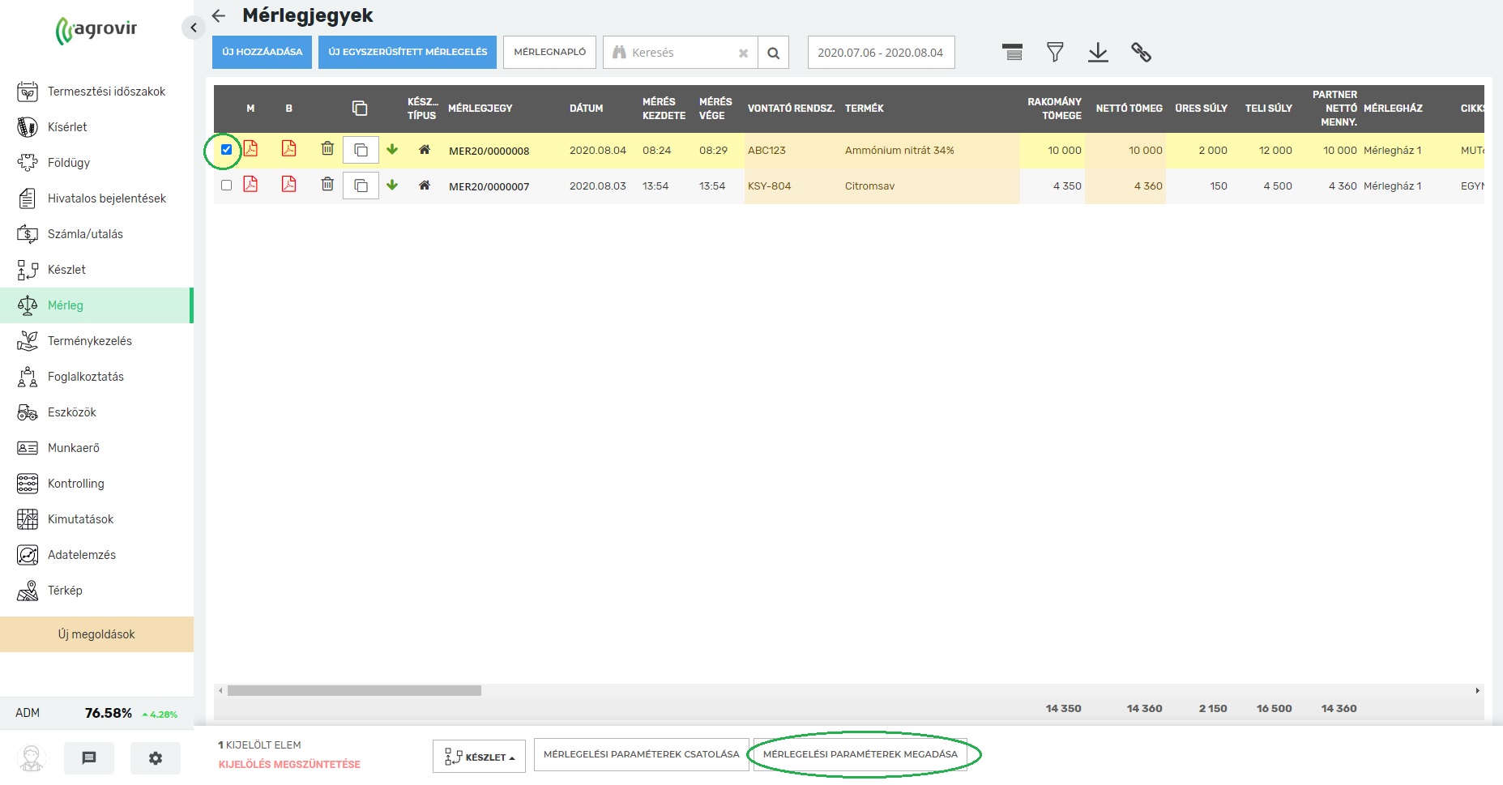Click the search magnifier button
1503x785 pixels.
coord(773,53)
